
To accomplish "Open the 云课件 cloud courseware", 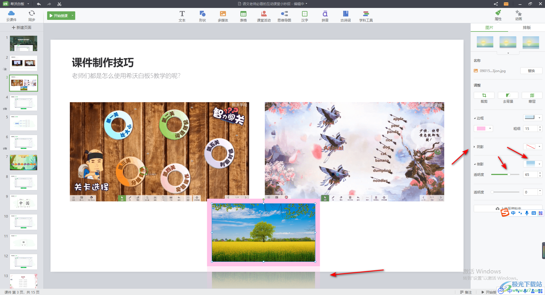I will (x=11, y=16).
